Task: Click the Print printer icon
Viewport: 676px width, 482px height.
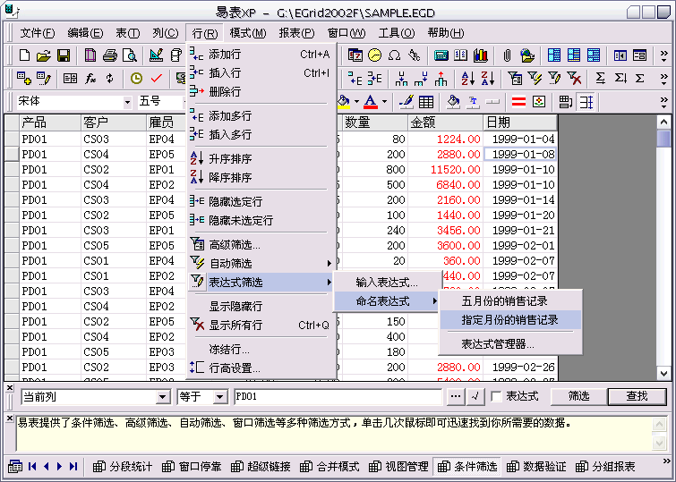Action: [x=110, y=55]
